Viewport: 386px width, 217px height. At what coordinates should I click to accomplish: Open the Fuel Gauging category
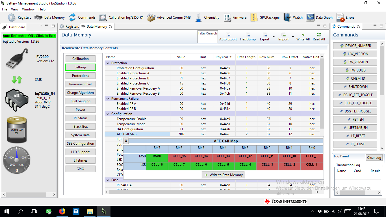[x=81, y=101]
